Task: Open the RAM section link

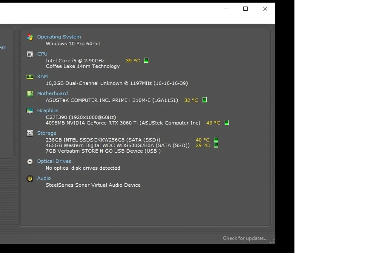Action: point(43,76)
